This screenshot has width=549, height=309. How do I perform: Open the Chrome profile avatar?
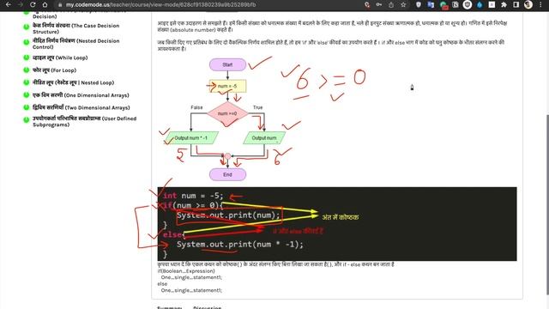click(x=528, y=4)
